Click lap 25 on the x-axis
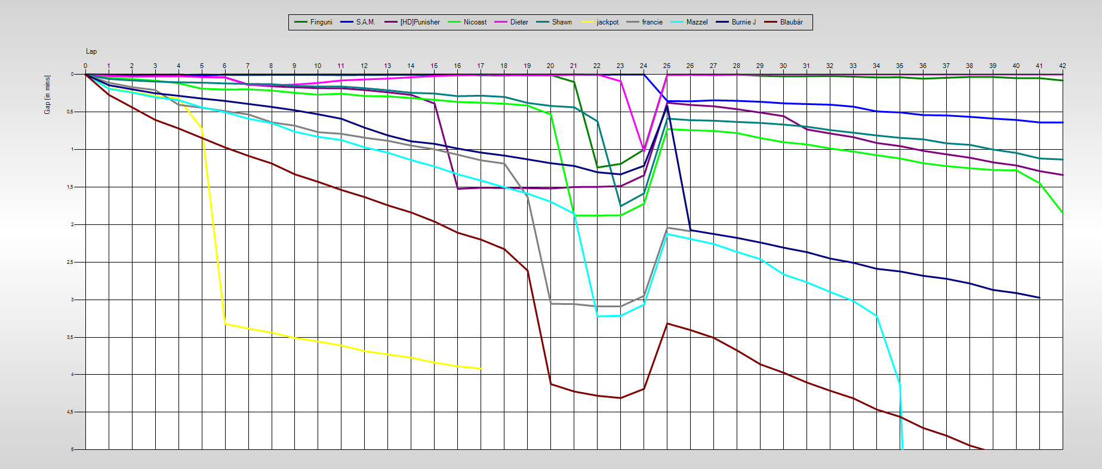The image size is (1102, 469). [x=667, y=66]
